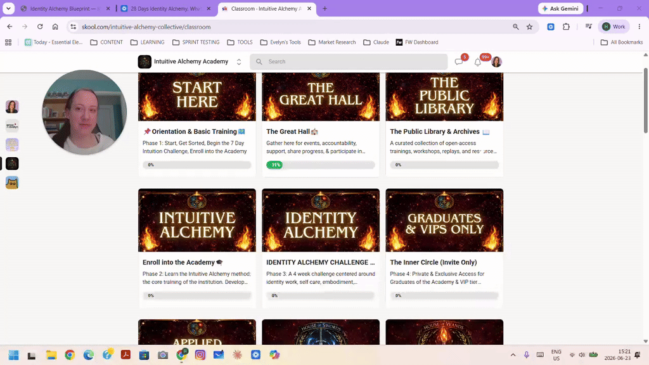Viewport: 649px width, 365px height.
Task: Click Enroll into the Academy title
Action: click(x=183, y=262)
